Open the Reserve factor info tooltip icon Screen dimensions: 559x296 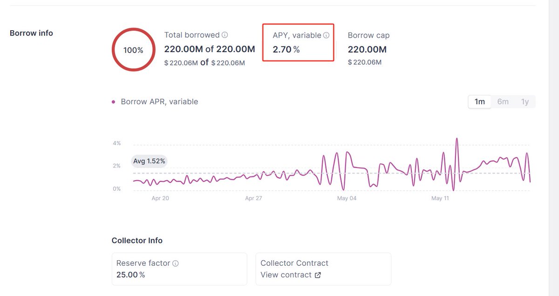pyautogui.click(x=176, y=263)
